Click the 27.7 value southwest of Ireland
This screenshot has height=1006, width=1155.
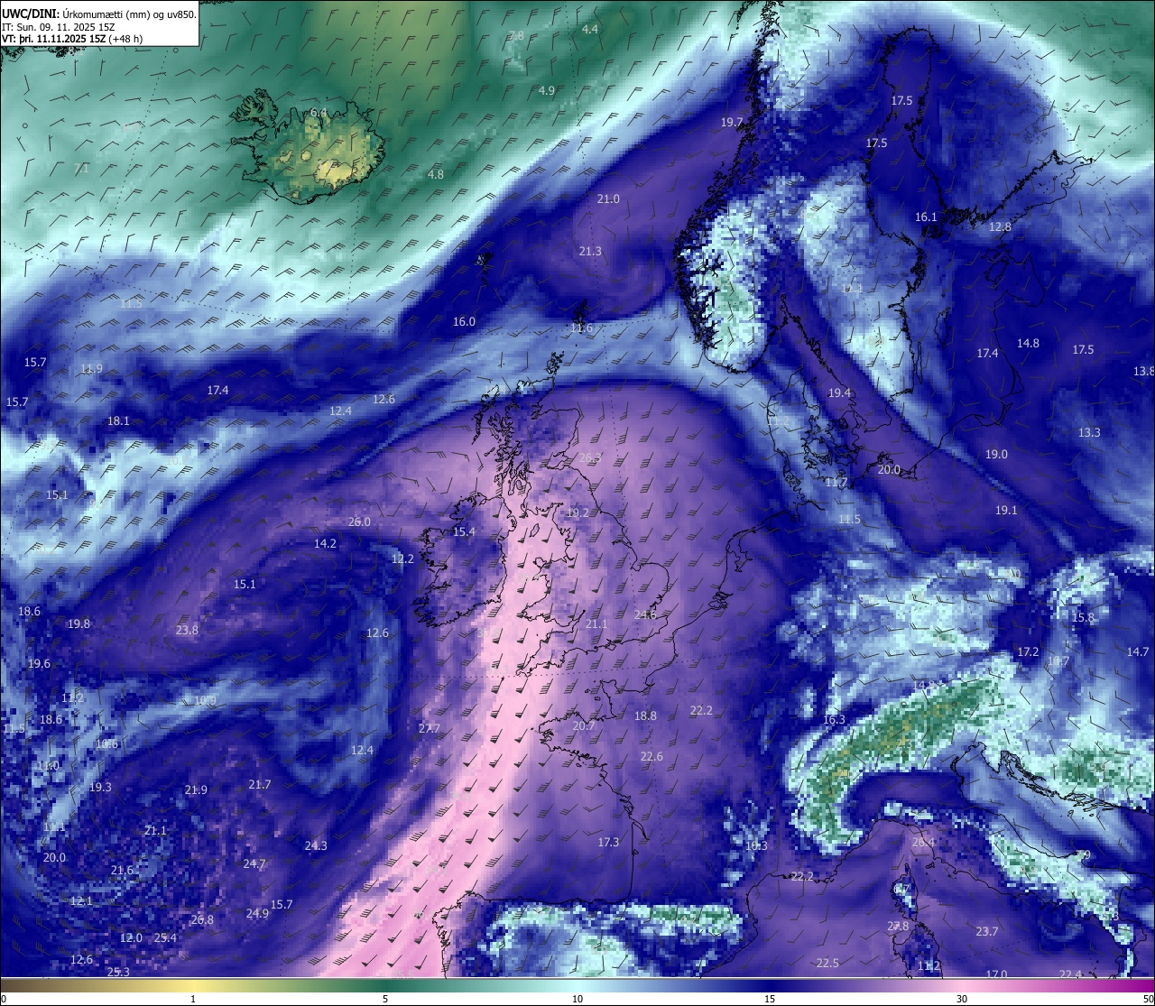pyautogui.click(x=430, y=729)
